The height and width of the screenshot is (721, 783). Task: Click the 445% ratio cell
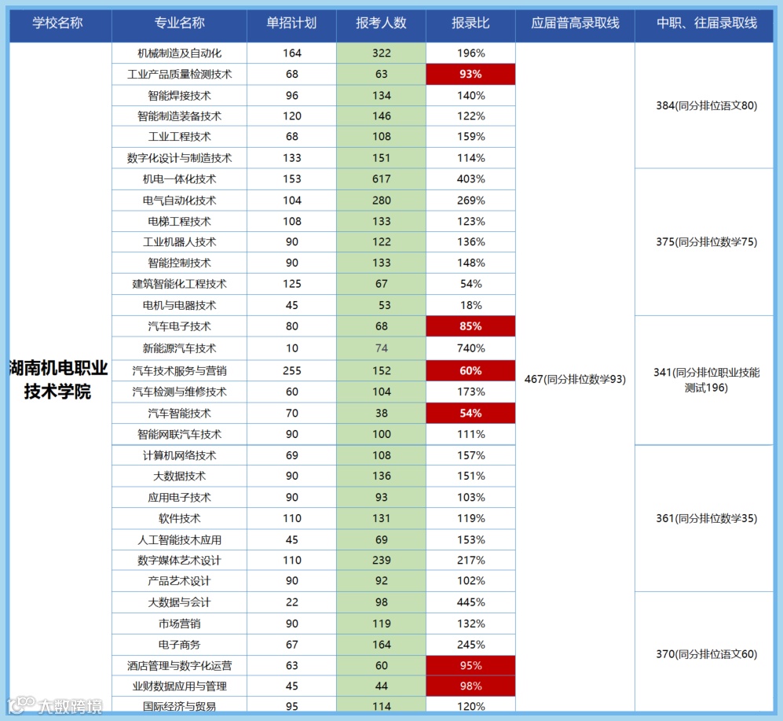(x=471, y=602)
